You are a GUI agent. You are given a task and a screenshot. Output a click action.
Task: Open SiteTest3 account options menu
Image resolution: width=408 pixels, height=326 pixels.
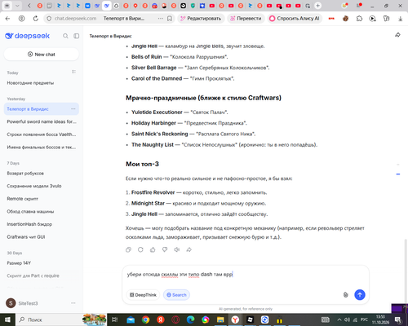pyautogui.click(x=73, y=303)
